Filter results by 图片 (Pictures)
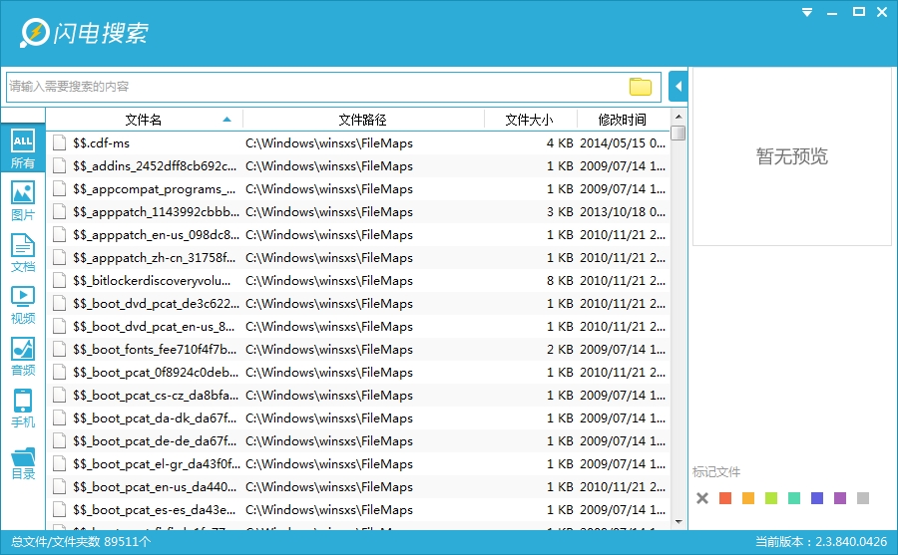This screenshot has height=555, width=898. pyautogui.click(x=22, y=199)
